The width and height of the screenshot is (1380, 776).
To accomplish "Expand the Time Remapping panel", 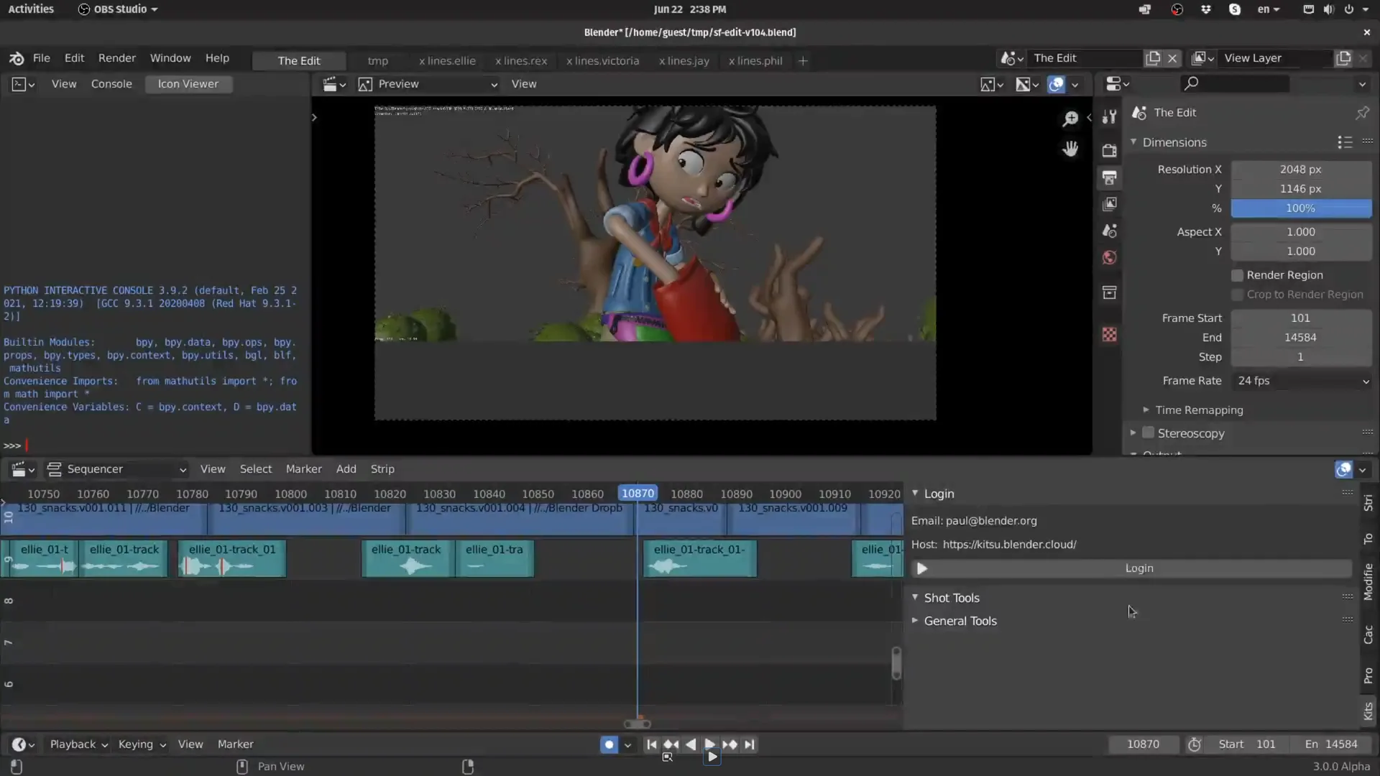I will click(1199, 410).
